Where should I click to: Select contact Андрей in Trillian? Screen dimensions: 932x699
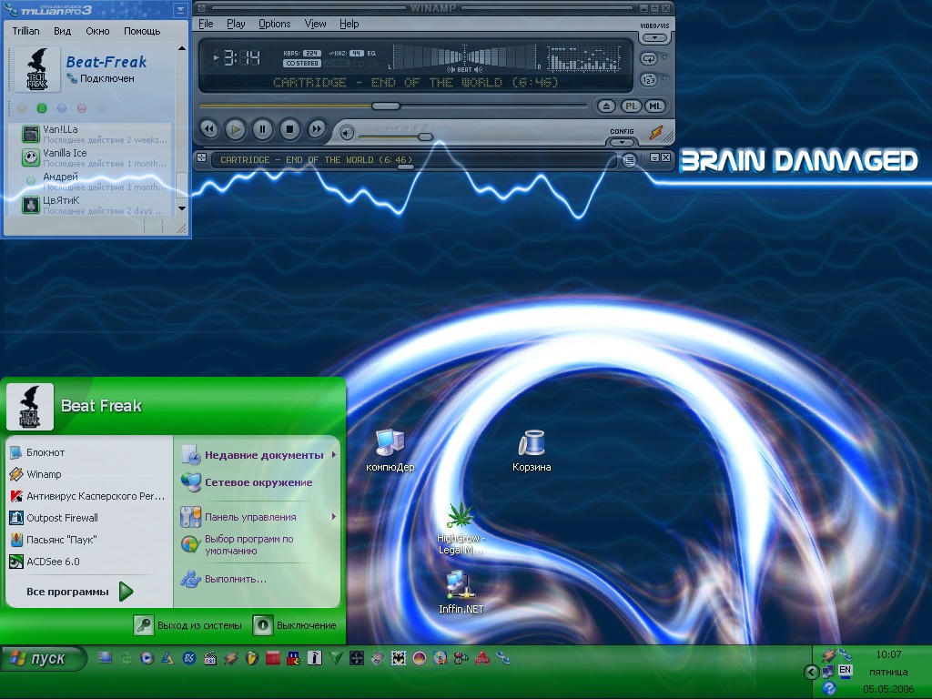click(95, 182)
